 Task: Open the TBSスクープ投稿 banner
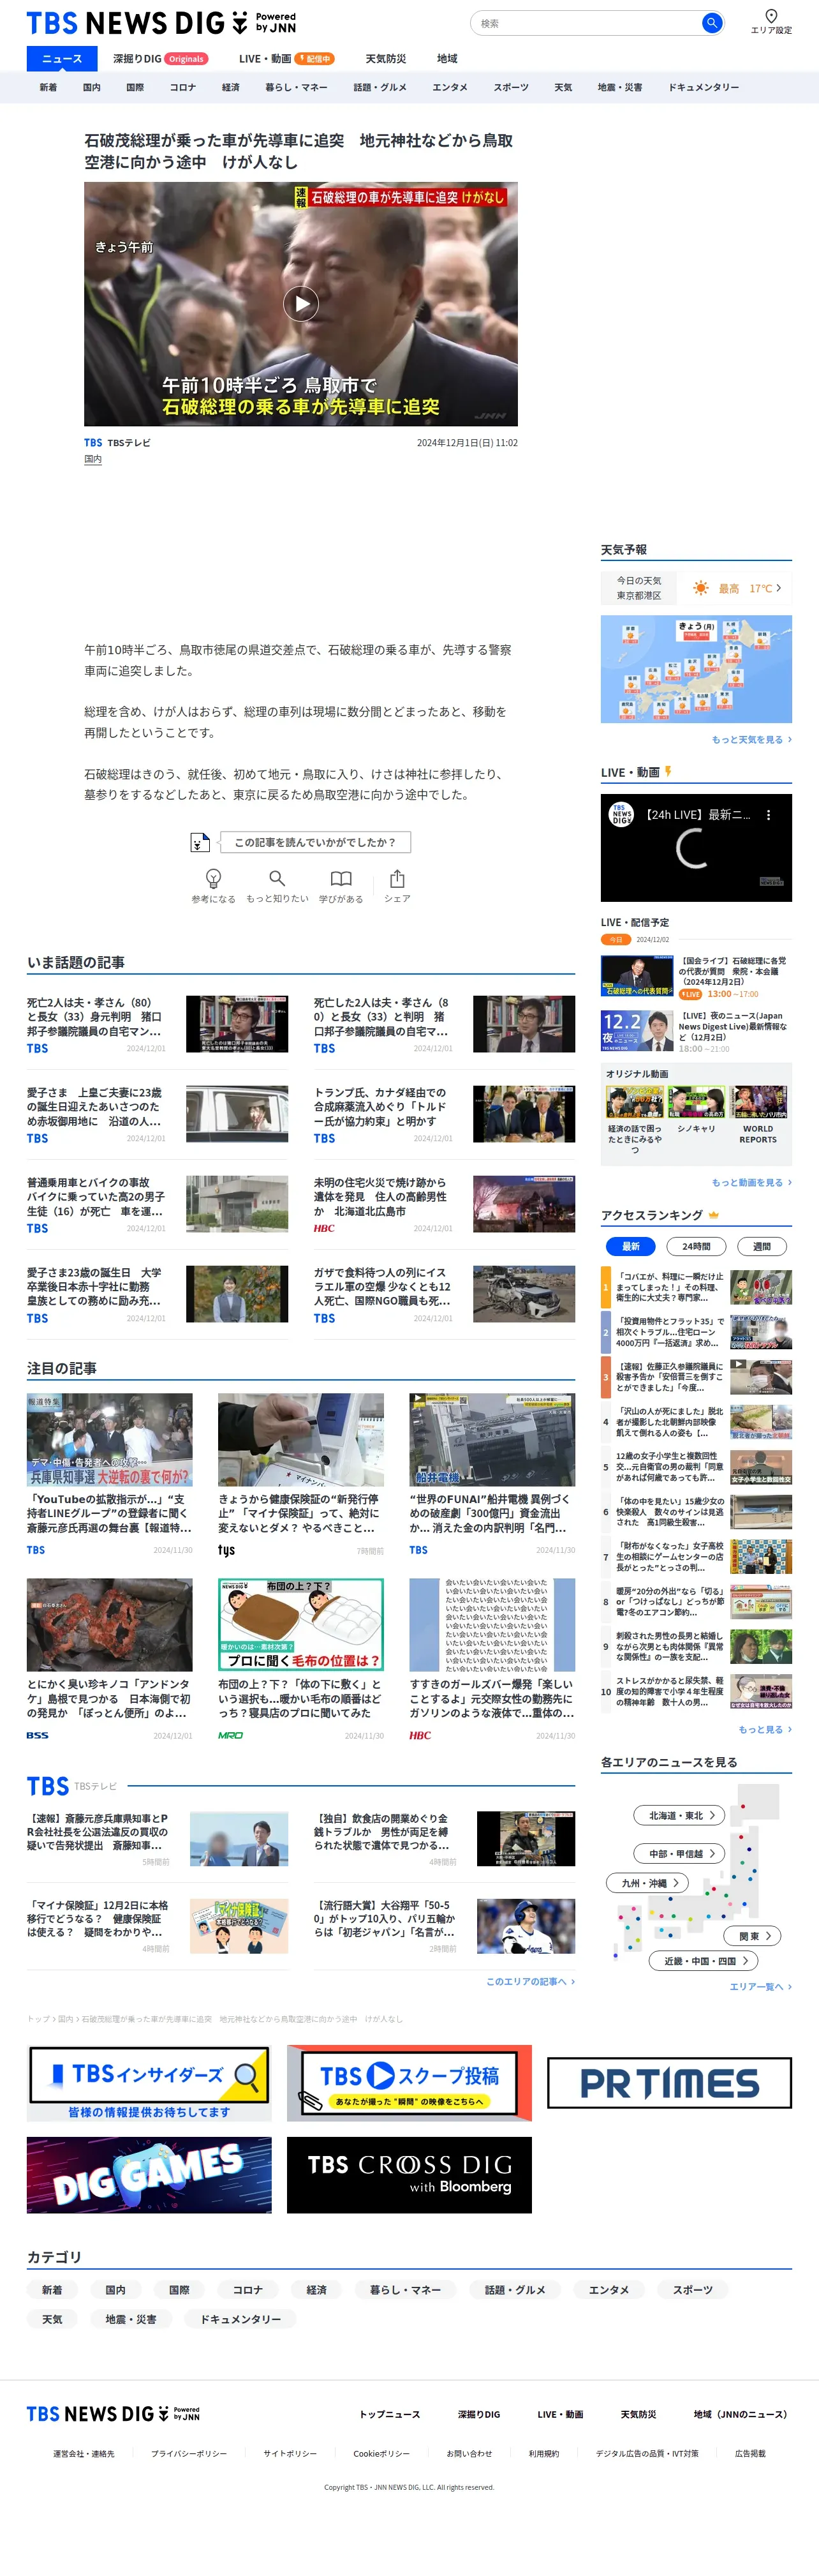pos(408,2083)
